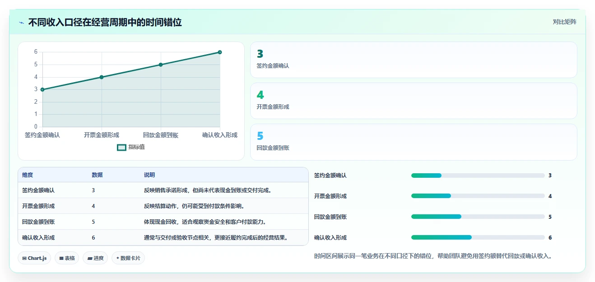Click description starting with 反映结算动作
The height and width of the screenshot is (282, 595).
195,206
